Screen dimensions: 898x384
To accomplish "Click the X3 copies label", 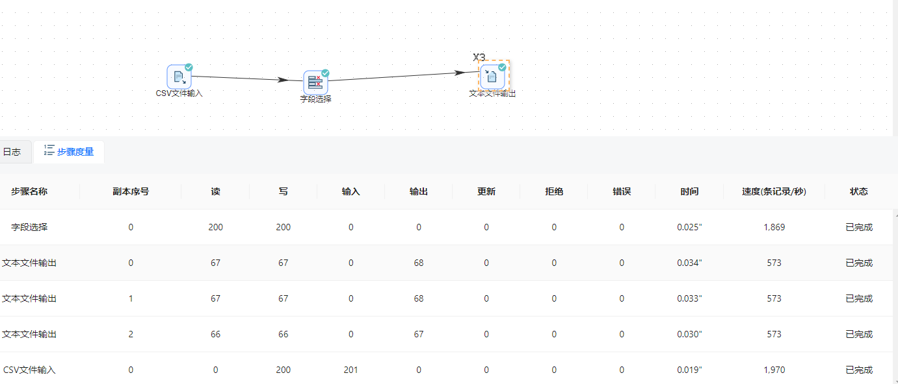I will 479,57.
